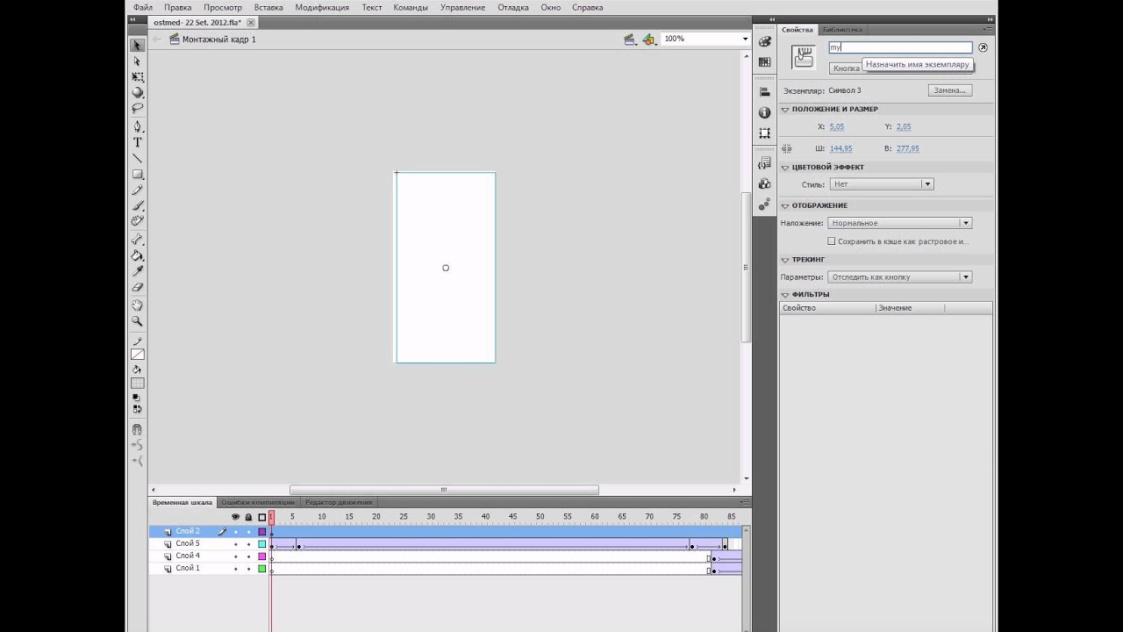Click the X value 5,05
The image size is (1123, 632).
[x=837, y=127]
